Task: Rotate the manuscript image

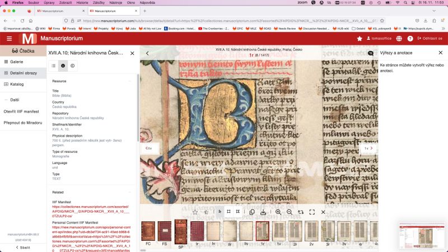Action: pyautogui.click(x=301, y=212)
